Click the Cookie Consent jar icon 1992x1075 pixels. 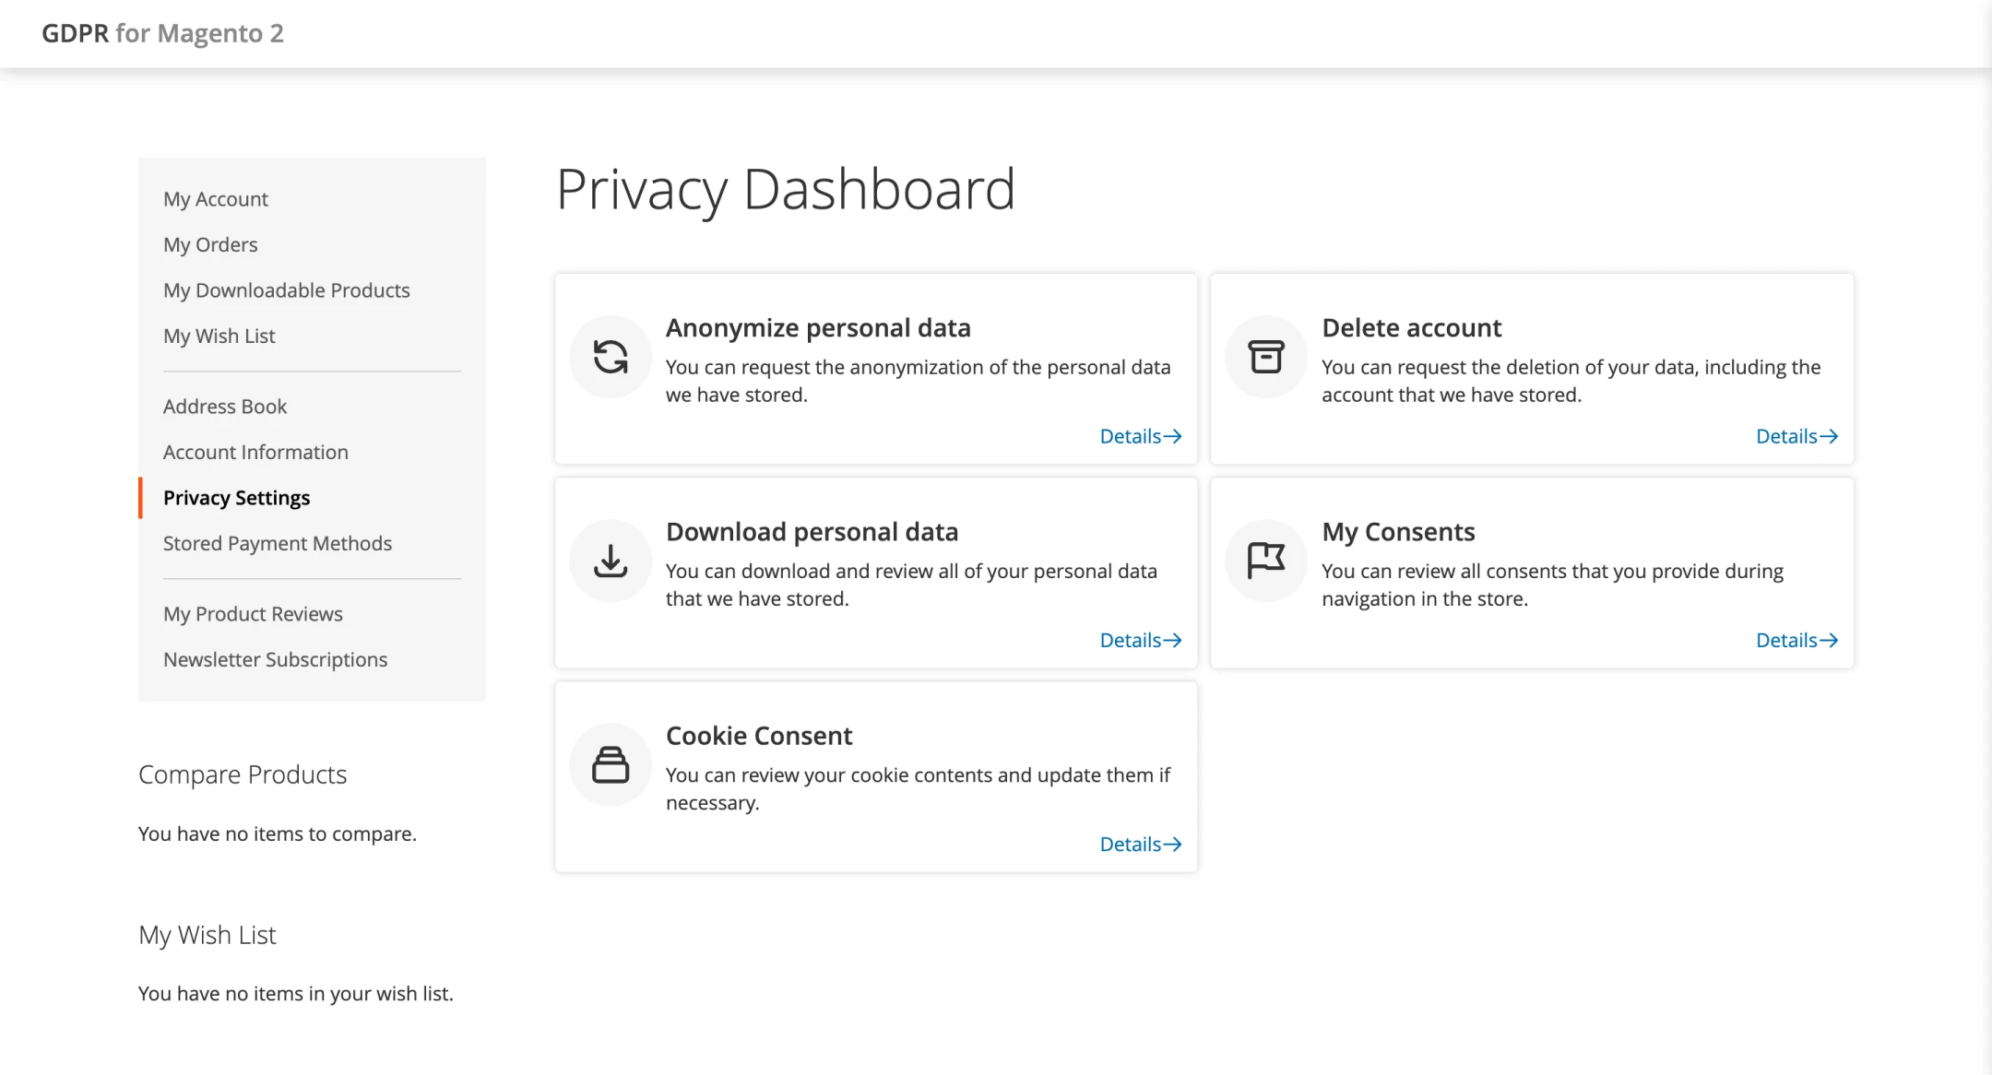point(611,764)
